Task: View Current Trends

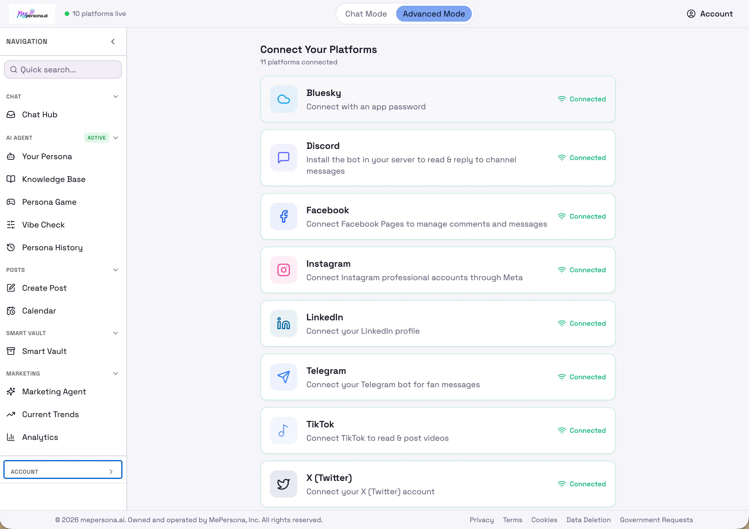Action: pos(63,415)
